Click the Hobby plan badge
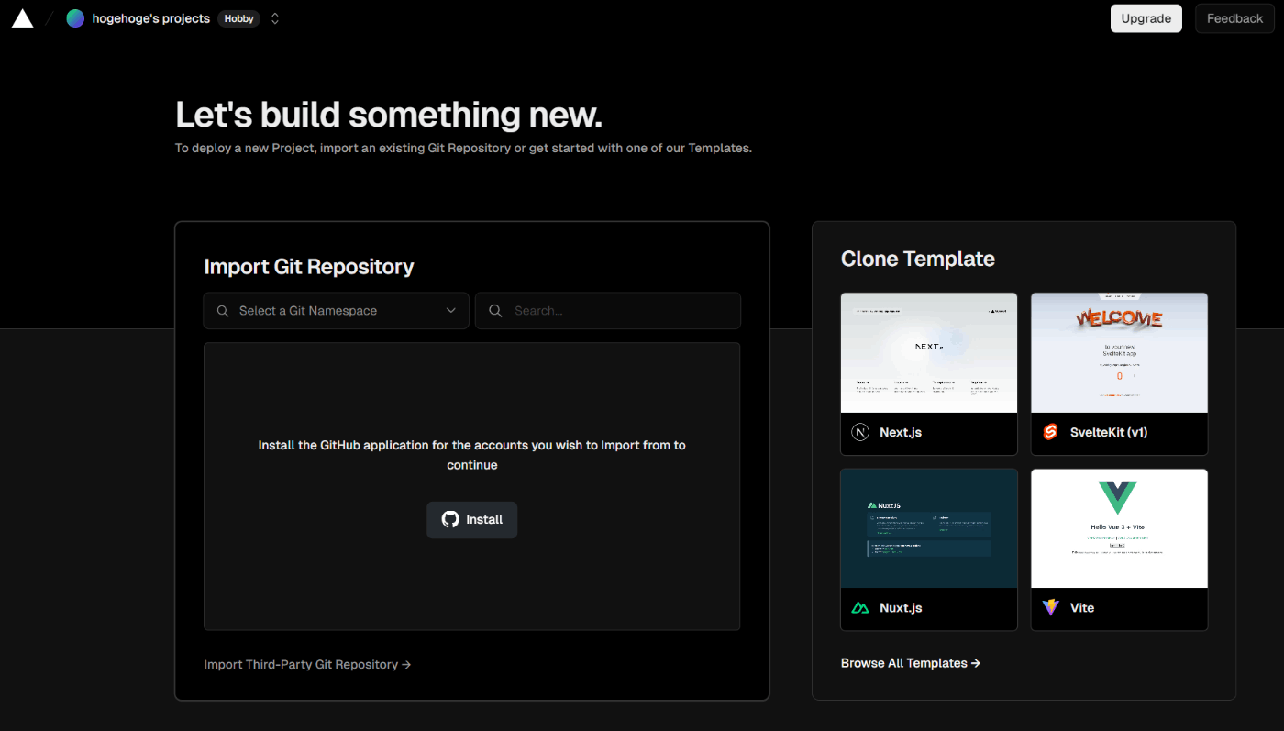 (x=238, y=18)
